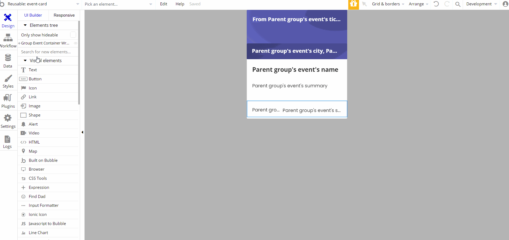
Task: Collapse the Visual elements section
Action: tap(25, 61)
